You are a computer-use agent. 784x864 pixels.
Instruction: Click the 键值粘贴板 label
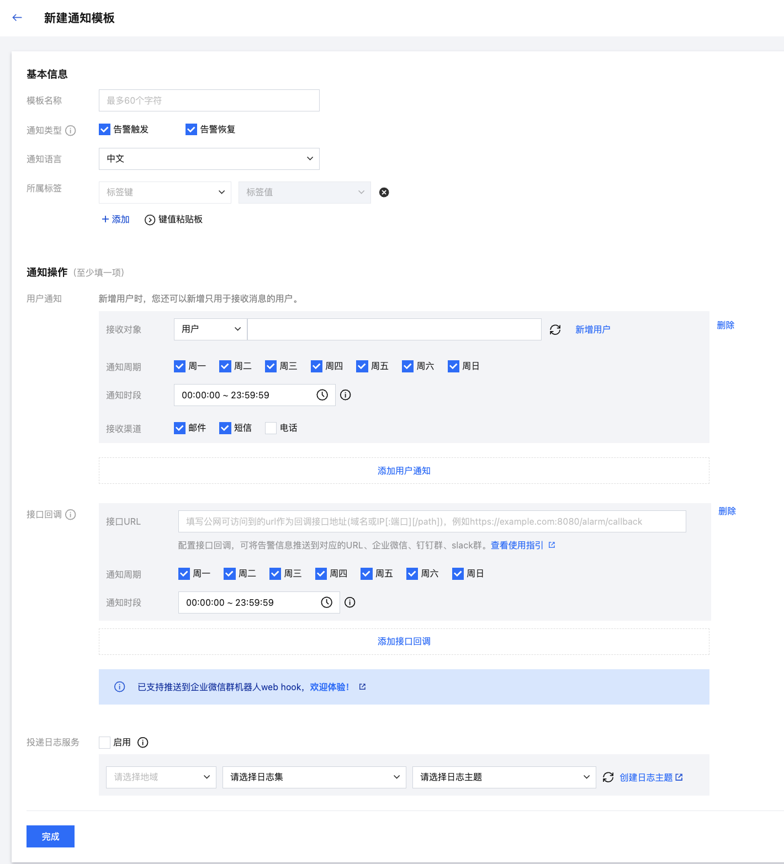(x=181, y=220)
